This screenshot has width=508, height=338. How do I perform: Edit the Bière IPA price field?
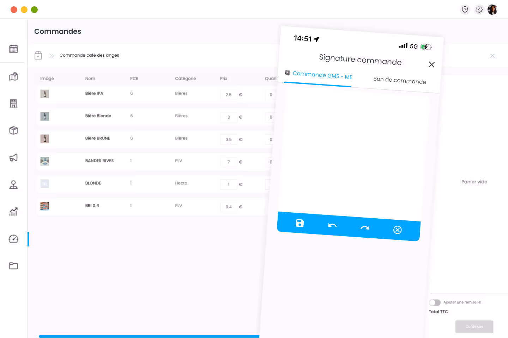(229, 95)
